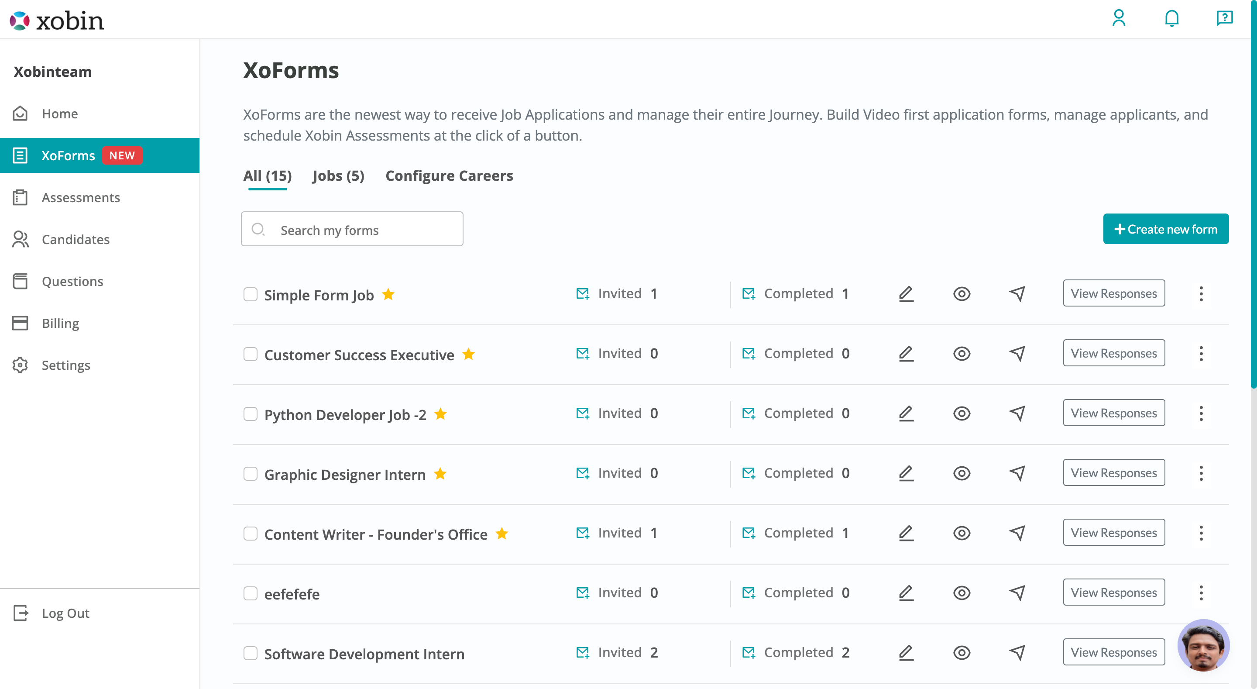This screenshot has width=1257, height=689.
Task: Click edit pencil for Software Development Intern
Action: (x=906, y=652)
